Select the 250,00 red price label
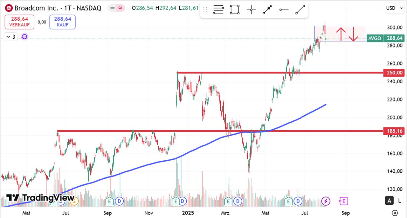 (x=394, y=73)
